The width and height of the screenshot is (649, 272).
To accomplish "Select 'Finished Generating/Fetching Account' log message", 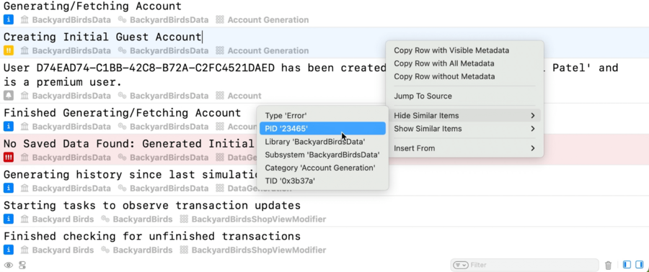I will (x=122, y=113).
